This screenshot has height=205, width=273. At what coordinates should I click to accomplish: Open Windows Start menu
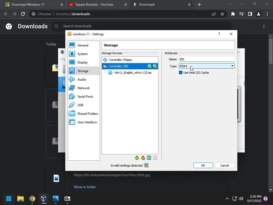[9, 199]
